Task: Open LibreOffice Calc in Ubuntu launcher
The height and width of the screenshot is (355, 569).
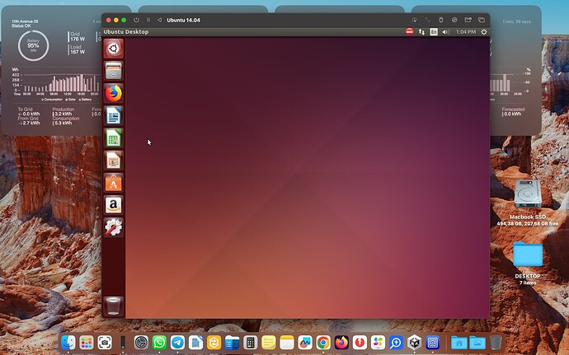Action: 113,138
